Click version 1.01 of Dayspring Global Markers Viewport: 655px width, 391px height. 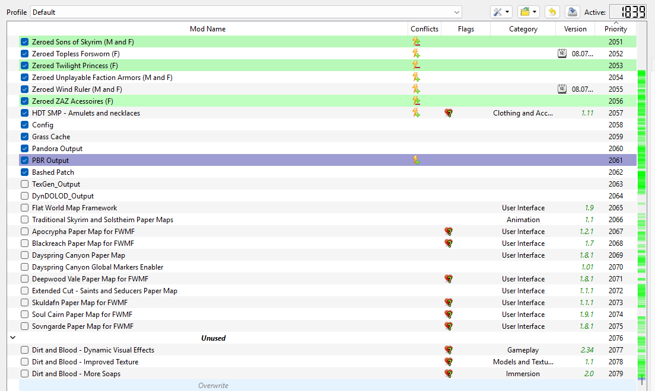(587, 267)
